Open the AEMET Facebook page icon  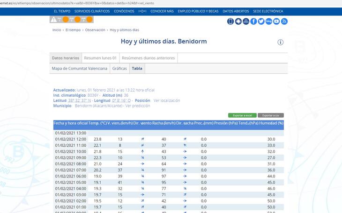point(253,21)
